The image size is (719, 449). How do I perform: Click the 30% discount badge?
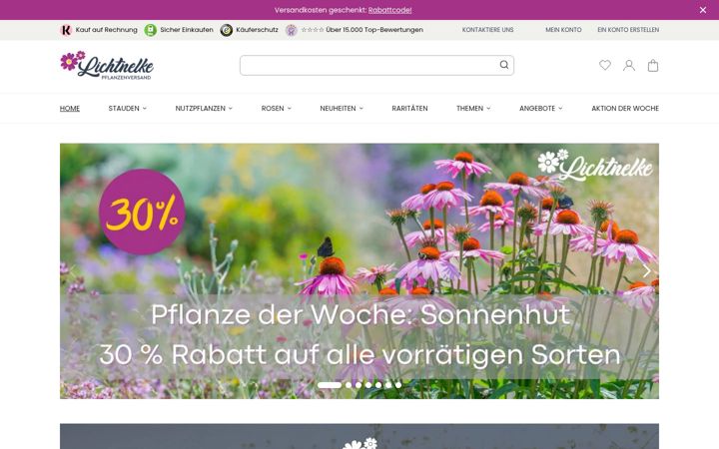pos(142,212)
